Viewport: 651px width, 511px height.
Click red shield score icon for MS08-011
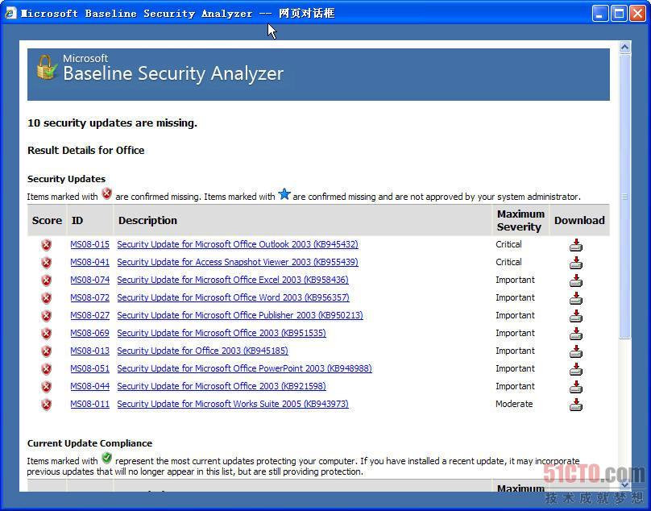[x=47, y=405]
